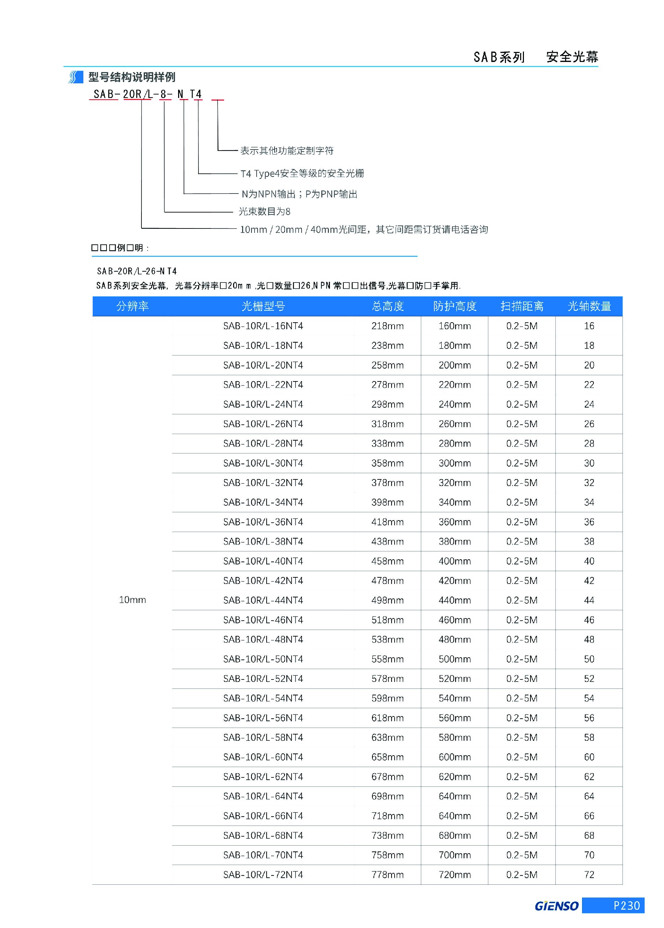Viewport: 664px width, 928px height.
Task: Click total height value 618mm
Action: point(388,718)
